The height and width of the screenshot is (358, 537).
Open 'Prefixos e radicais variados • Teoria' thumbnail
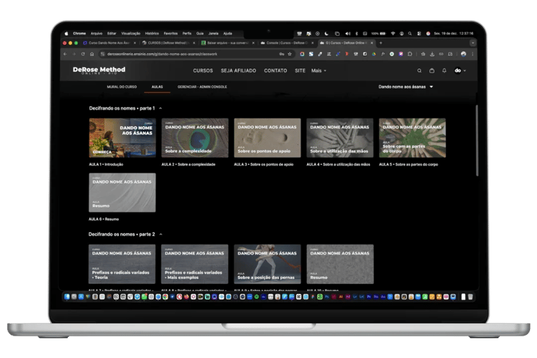click(122, 264)
